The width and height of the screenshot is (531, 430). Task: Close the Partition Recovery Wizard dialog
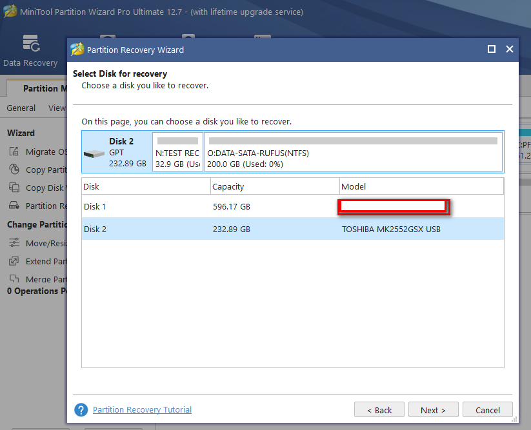(509, 49)
